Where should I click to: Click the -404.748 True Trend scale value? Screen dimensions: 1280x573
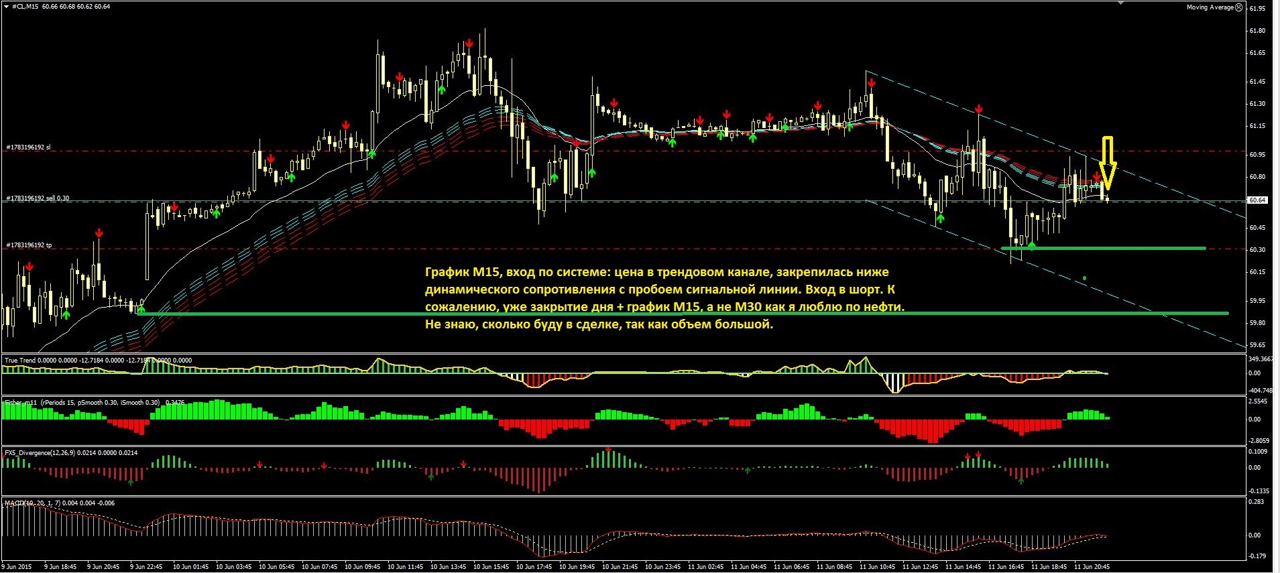click(x=1261, y=390)
